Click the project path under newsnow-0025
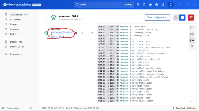This screenshot has height=111, width=199. [x=71, y=19]
